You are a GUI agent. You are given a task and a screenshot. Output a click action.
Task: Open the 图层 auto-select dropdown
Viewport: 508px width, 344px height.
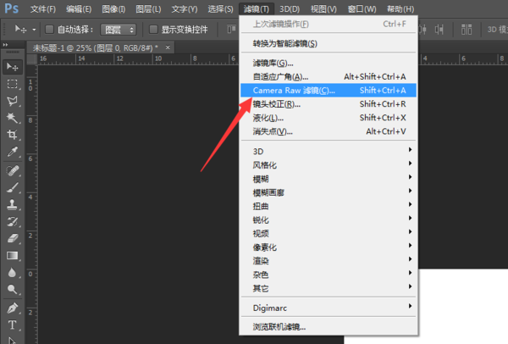(x=119, y=30)
